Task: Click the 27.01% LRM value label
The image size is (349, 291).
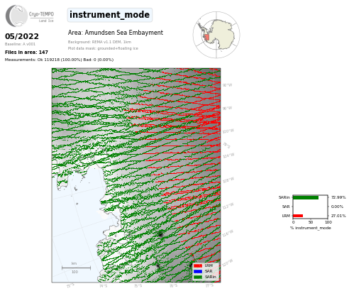Action: (338, 216)
